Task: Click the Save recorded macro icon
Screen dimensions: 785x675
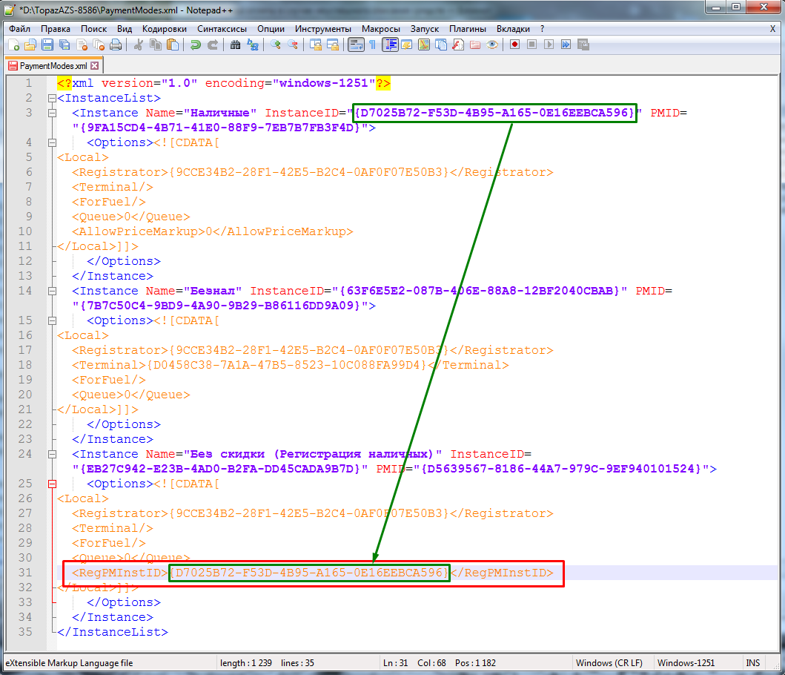Action: [583, 45]
